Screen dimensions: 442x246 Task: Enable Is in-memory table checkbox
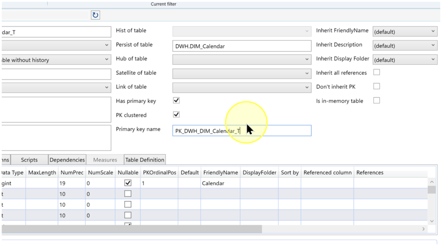coord(377,100)
